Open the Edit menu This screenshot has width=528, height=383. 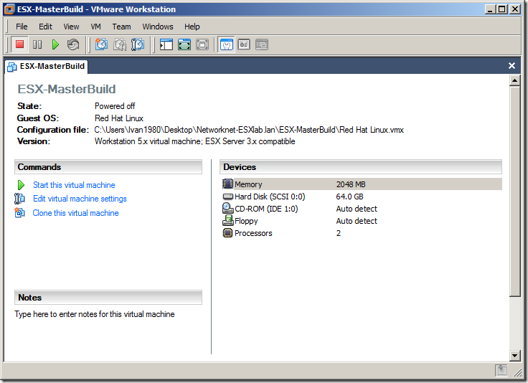(x=45, y=27)
